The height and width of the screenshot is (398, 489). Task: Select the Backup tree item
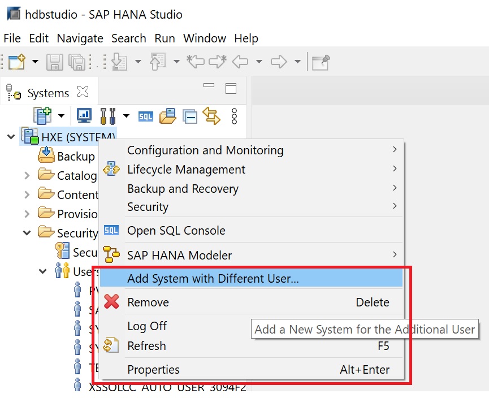point(75,156)
